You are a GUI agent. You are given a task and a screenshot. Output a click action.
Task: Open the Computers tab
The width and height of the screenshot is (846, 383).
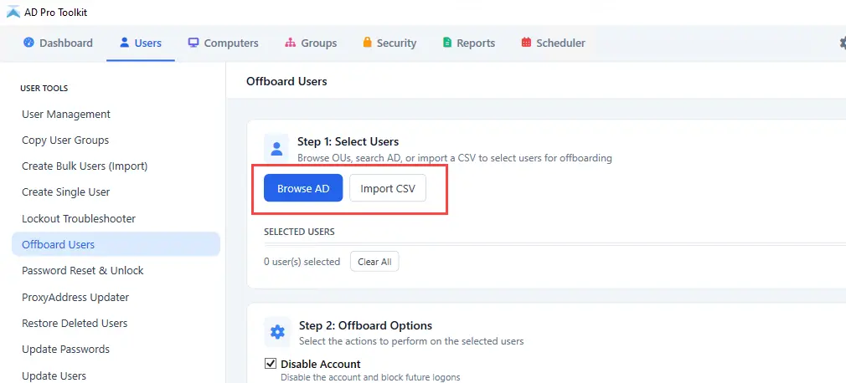[223, 43]
